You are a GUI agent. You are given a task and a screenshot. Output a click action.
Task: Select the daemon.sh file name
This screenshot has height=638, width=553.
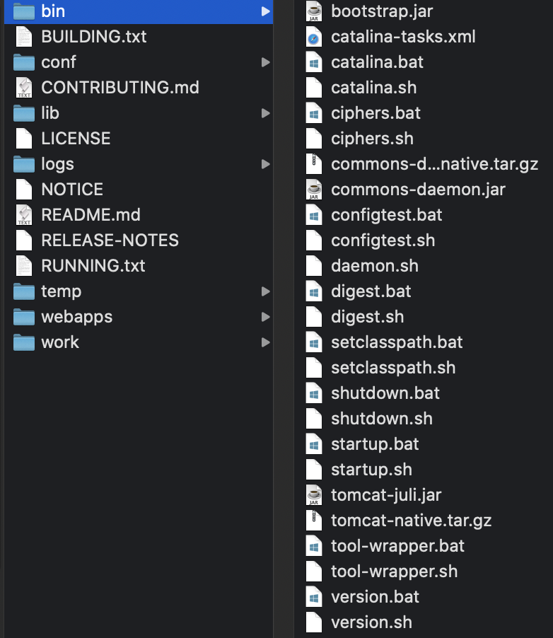click(374, 266)
